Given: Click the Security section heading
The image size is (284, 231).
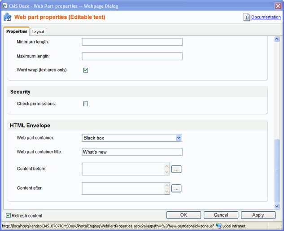Looking at the screenshot, I should click(20, 92).
